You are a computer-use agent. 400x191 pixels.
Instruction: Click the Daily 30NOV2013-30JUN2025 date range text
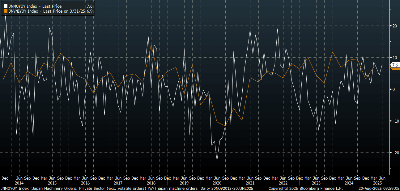pos(227,188)
